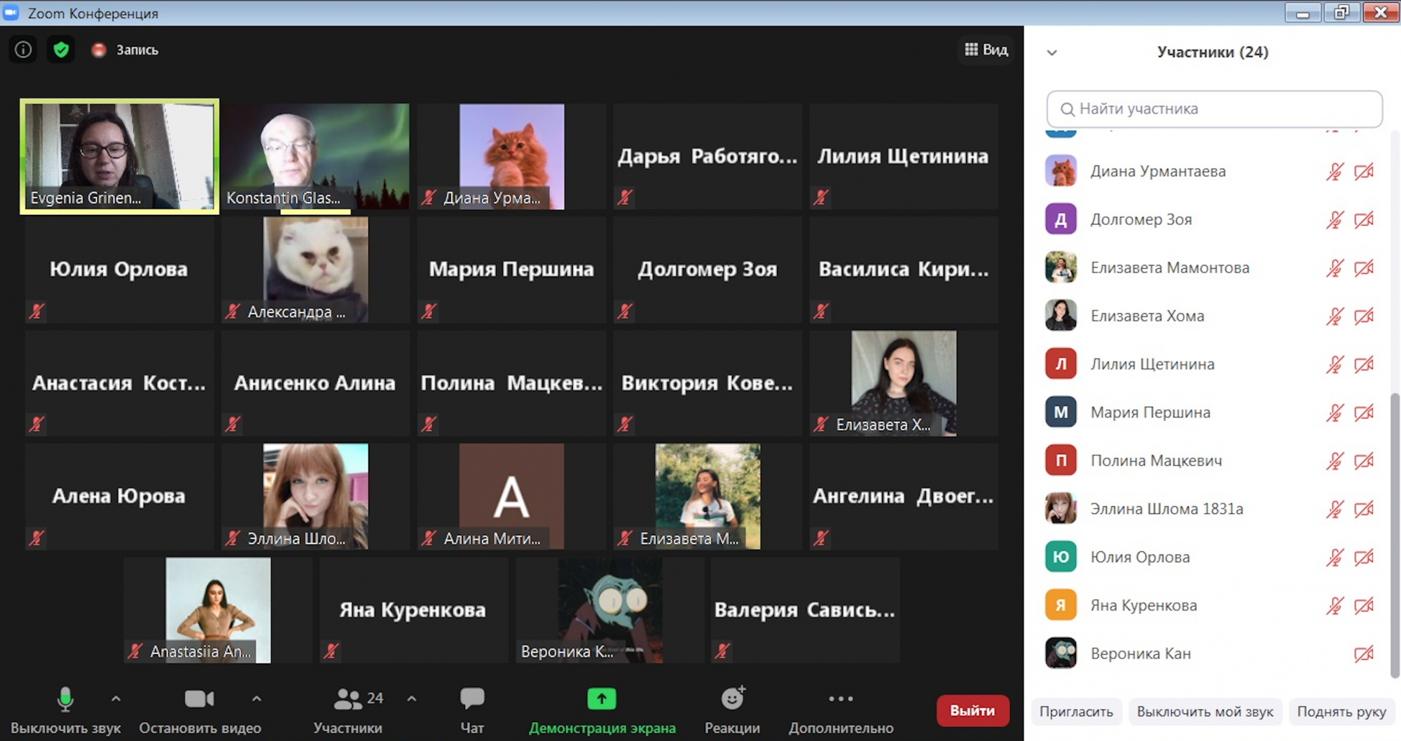This screenshot has height=741, width=1401.
Task: Select Елизавета М gallery photo tile
Action: pyautogui.click(x=708, y=497)
